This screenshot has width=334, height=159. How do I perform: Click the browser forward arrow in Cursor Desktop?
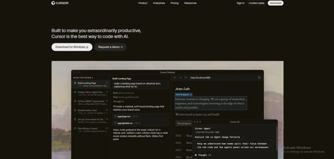[x=180, y=78]
